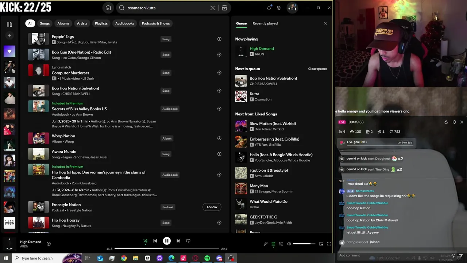Open the mini player
This screenshot has width=467, height=263.
pos(321,244)
